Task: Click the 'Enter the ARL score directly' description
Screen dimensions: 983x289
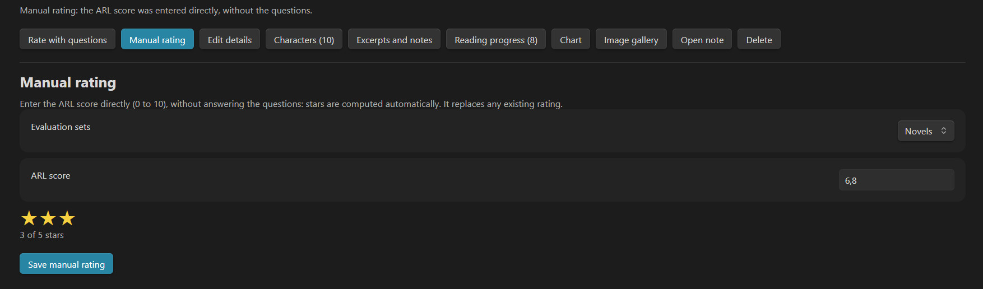Action: tap(291, 104)
